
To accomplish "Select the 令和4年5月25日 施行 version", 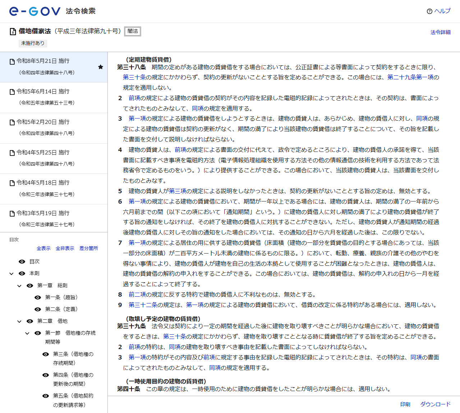I will point(54,159).
